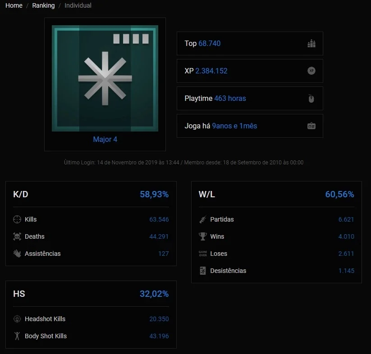371x354 pixels.
Task: Click the Individual breadcrumb item
Action: (x=78, y=5)
